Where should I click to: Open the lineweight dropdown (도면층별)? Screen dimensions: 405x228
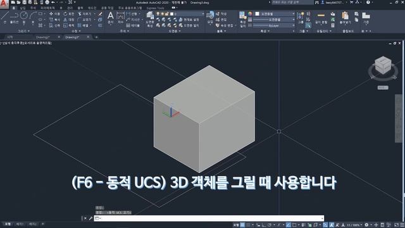point(274,20)
